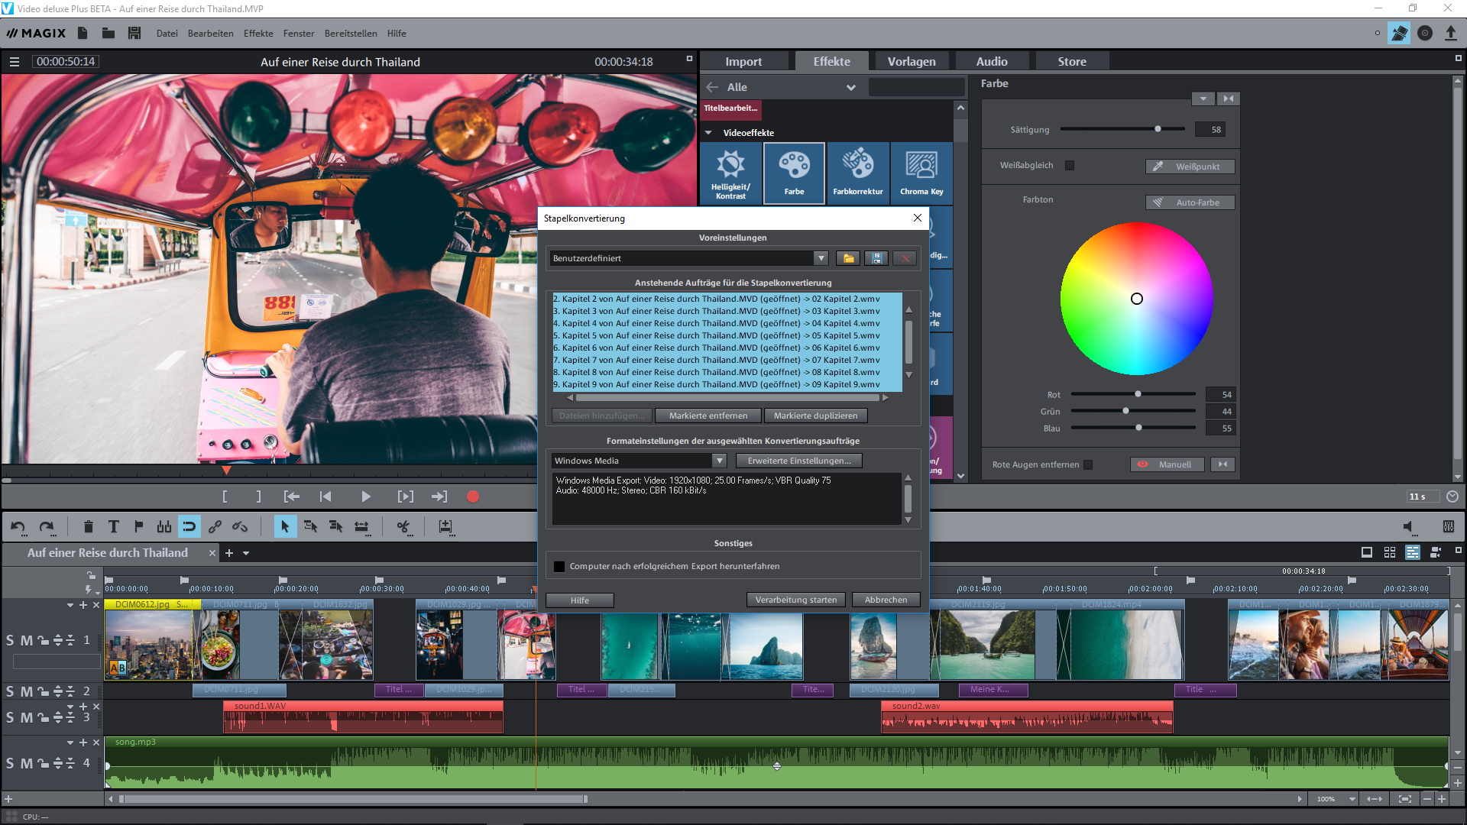Enable Computer nach erfolgreichem Export herunterfahren
Viewport: 1467px width, 825px height.
[559, 566]
